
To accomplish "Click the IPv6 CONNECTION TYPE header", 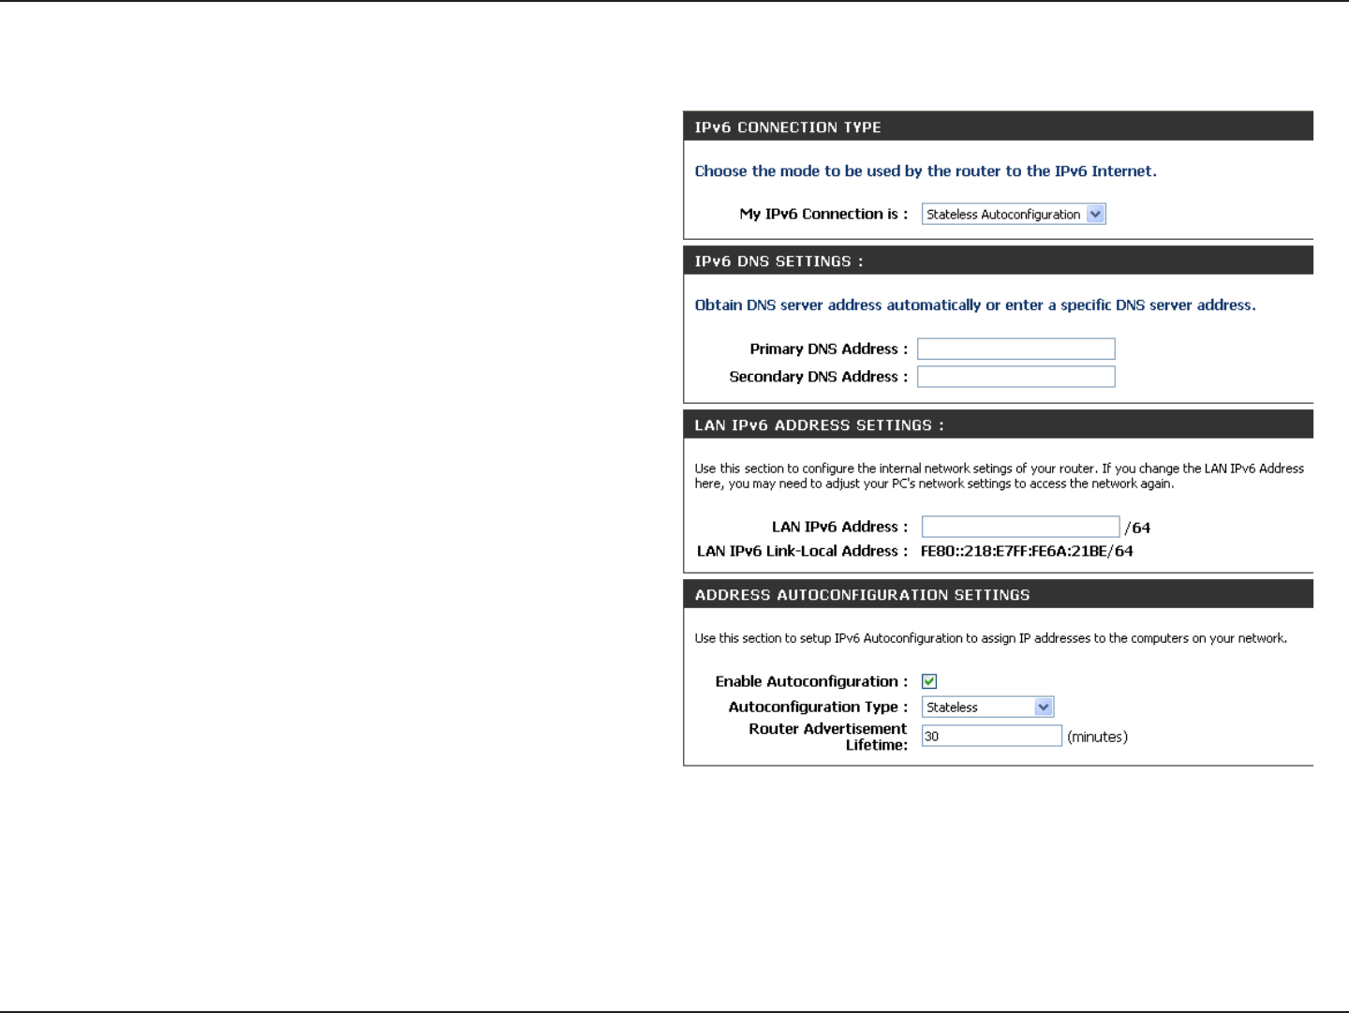I will pyautogui.click(x=999, y=127).
